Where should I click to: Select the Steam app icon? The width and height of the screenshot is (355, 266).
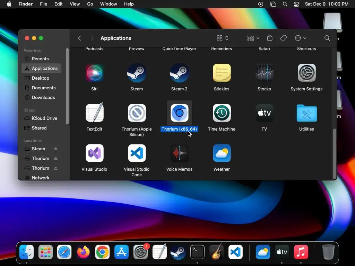click(x=137, y=73)
